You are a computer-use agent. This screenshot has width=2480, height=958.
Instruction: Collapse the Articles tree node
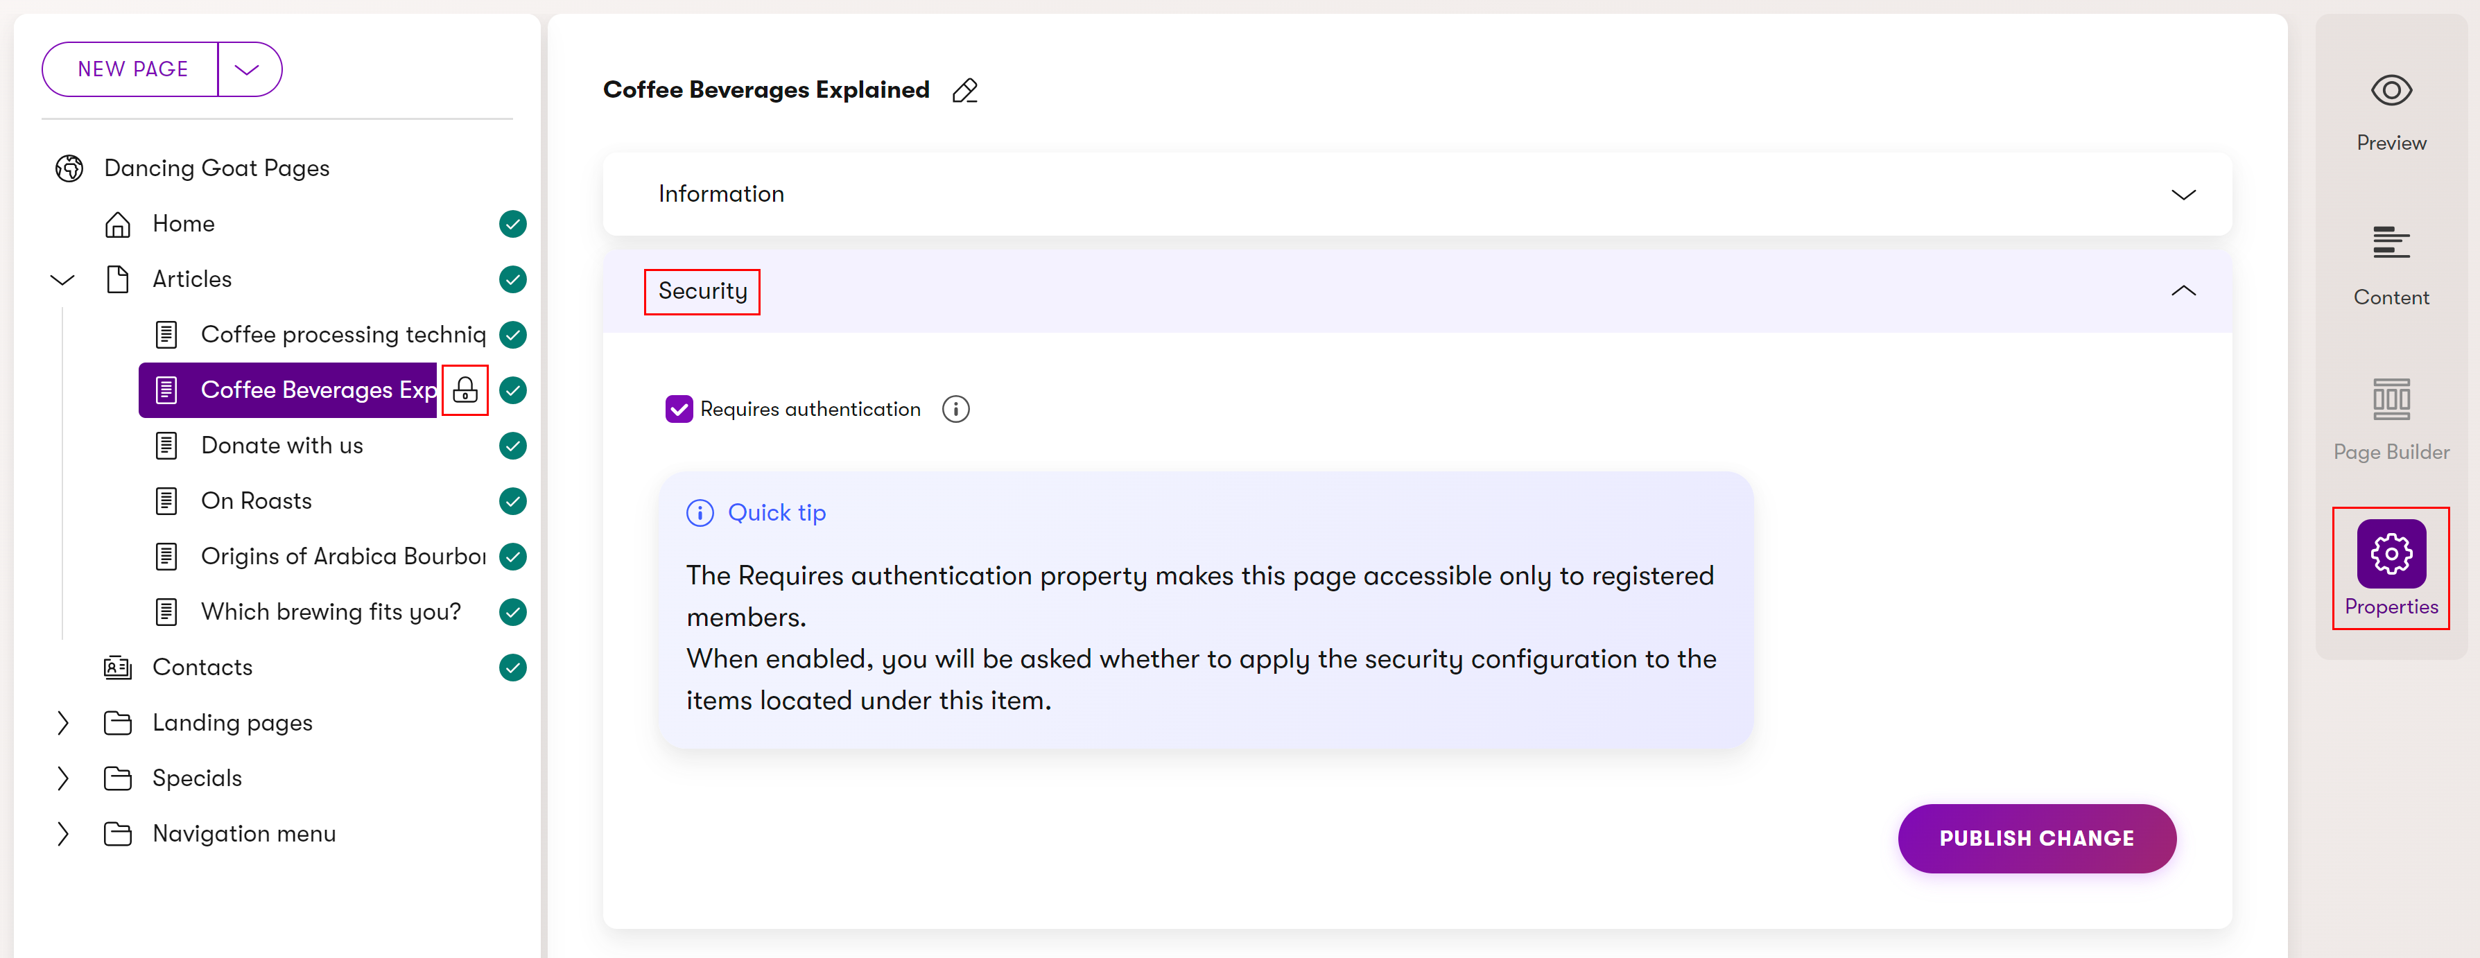[62, 280]
